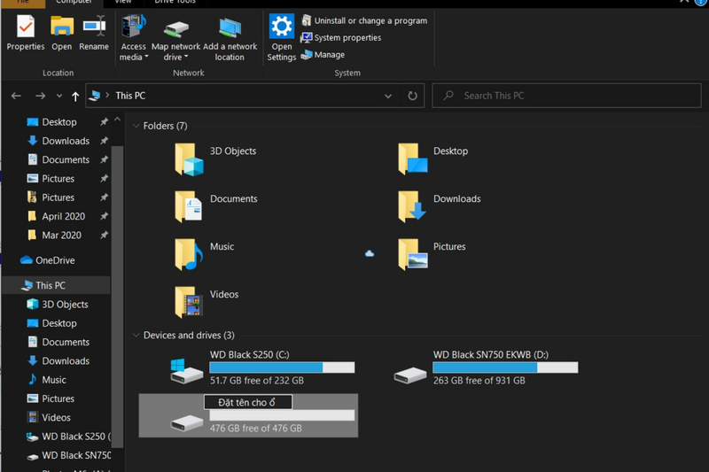Open pinned Desktop in Quick access

[x=58, y=122]
